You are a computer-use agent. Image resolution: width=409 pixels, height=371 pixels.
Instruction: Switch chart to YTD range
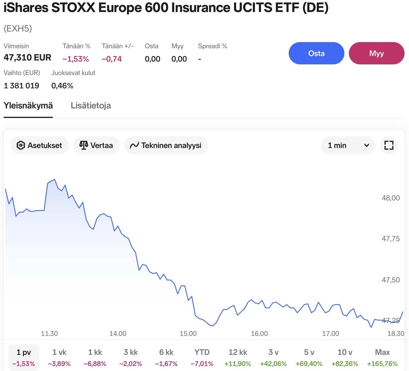(202, 358)
